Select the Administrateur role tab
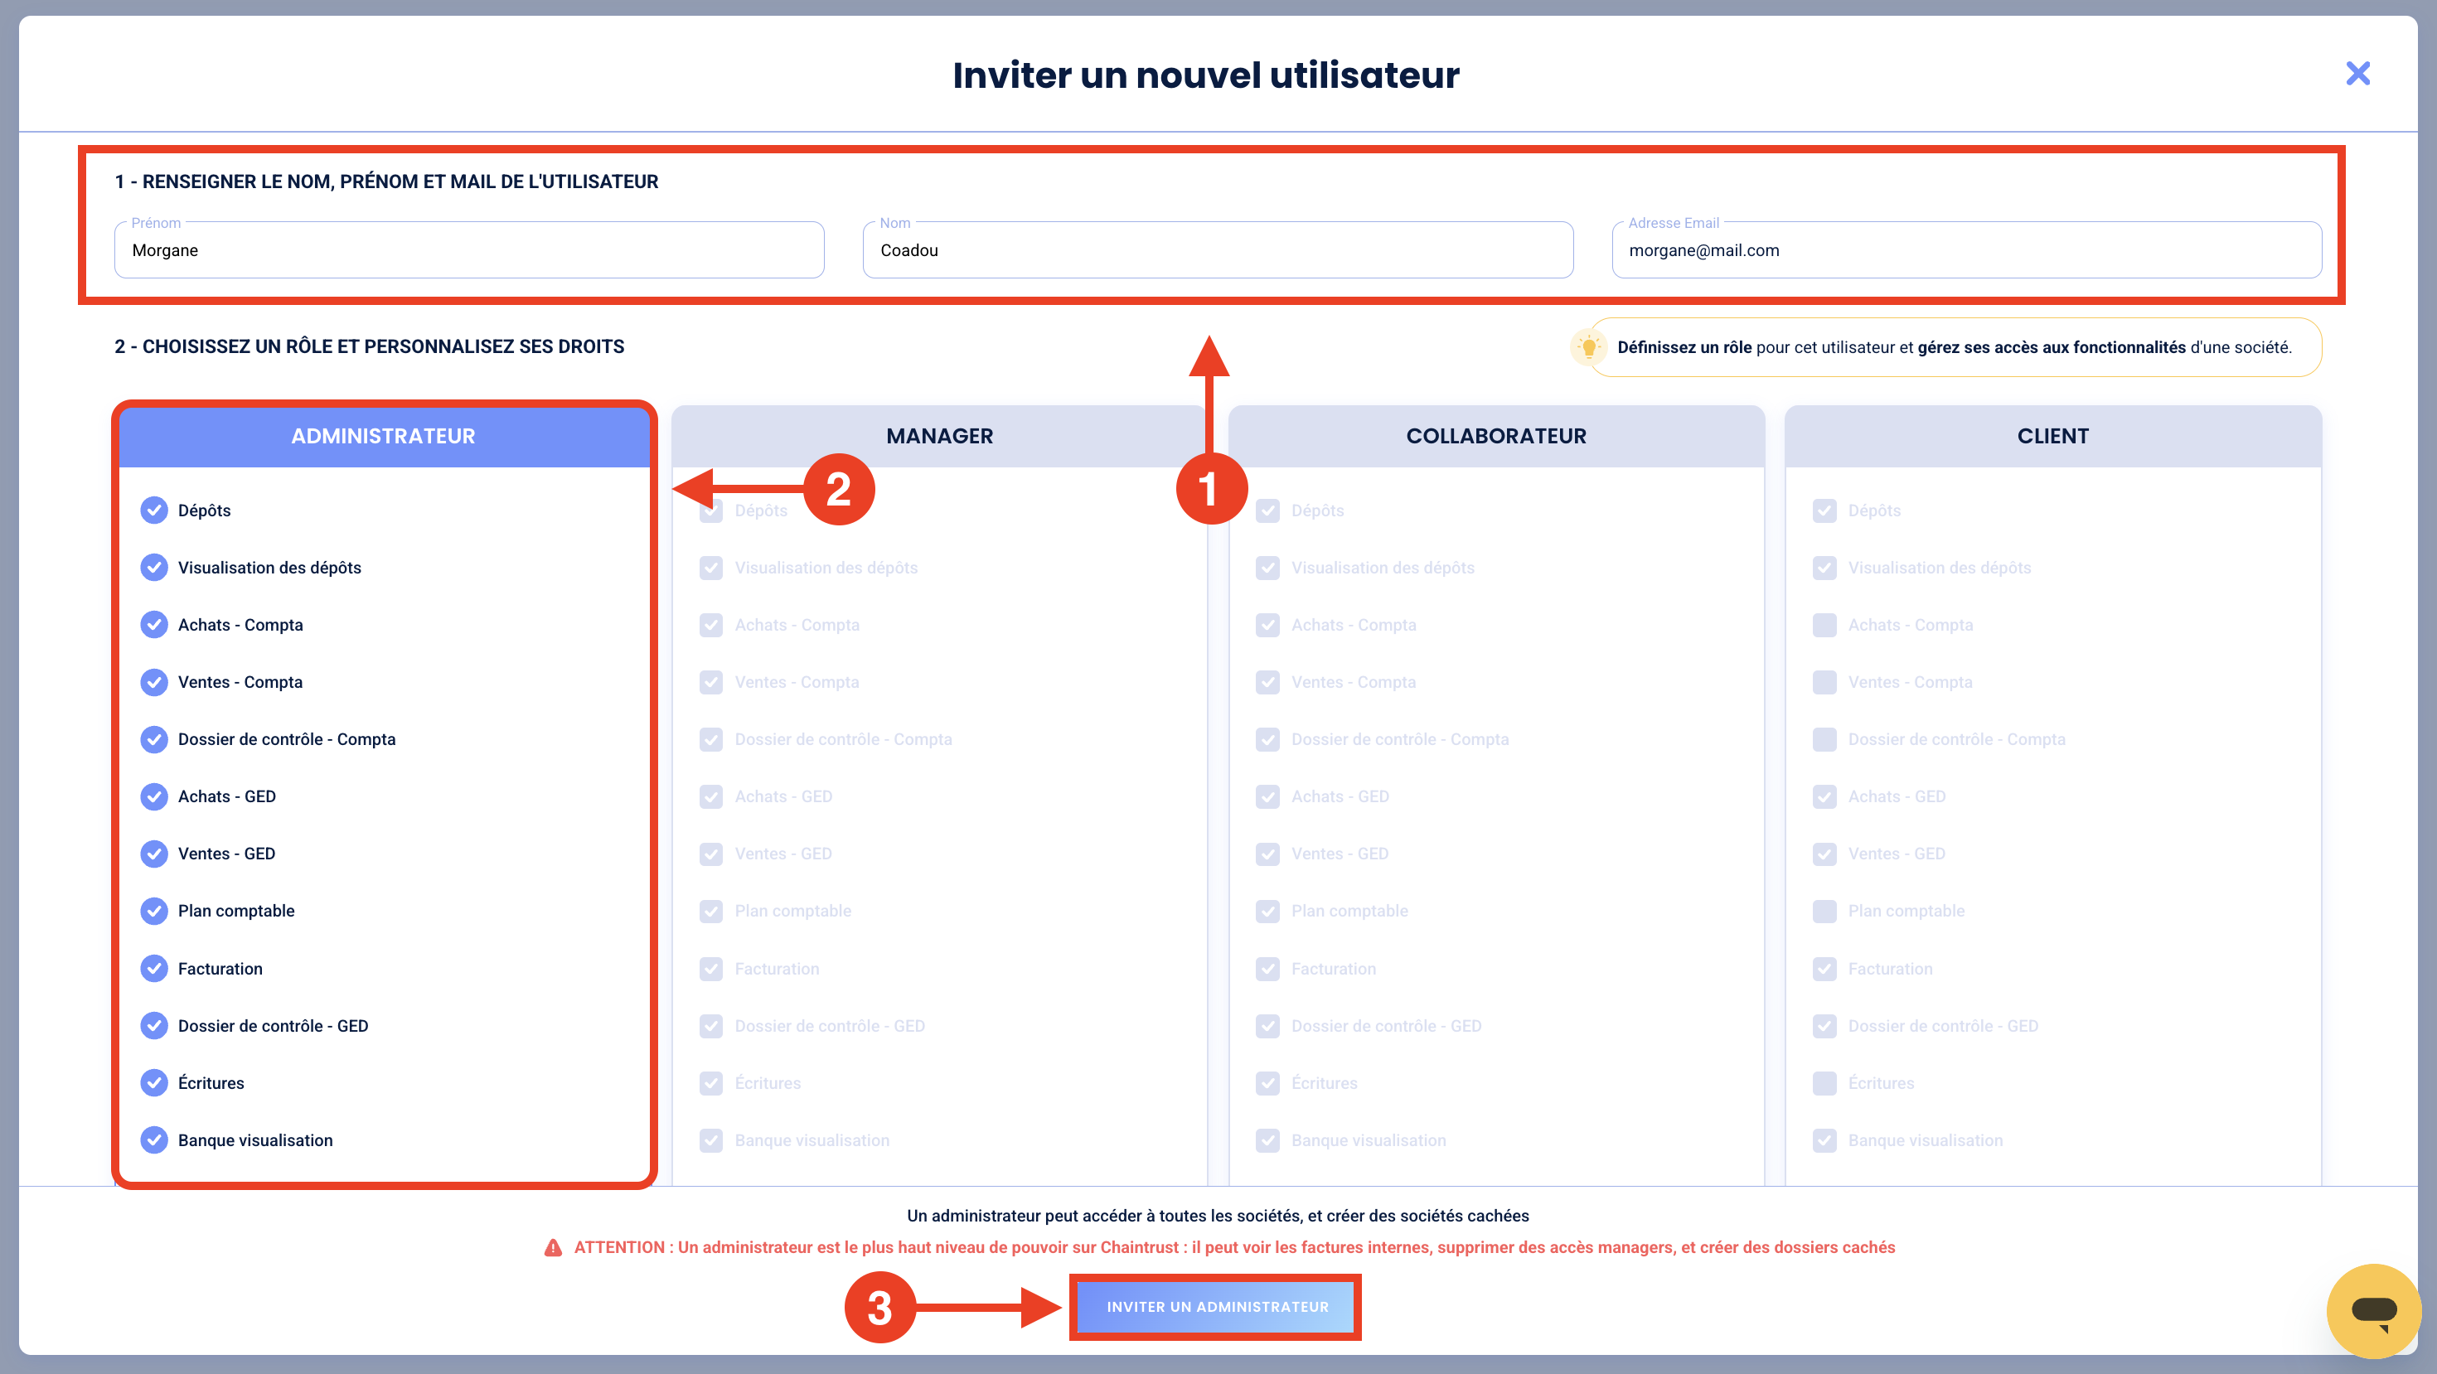 383,437
